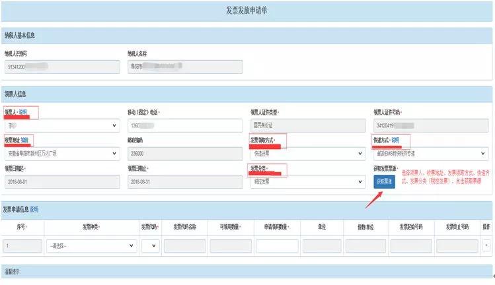The image size is (495, 285).
Task: Click the 发票终止号码 column header
Action: [457, 227]
